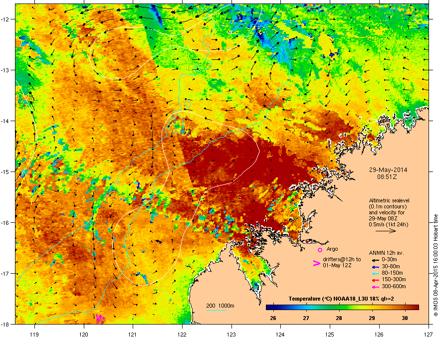
Task: Click the dark blue end of temperature scale
Action: 270,308
